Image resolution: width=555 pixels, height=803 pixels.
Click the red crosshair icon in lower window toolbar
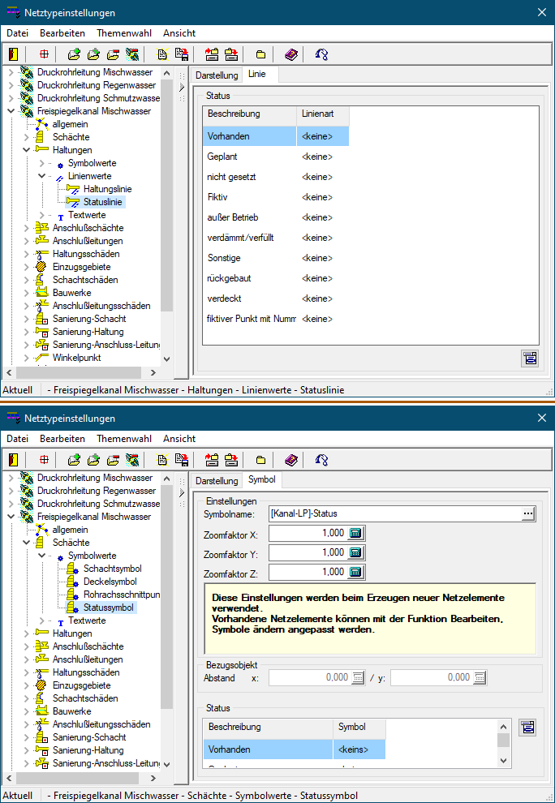tap(44, 460)
